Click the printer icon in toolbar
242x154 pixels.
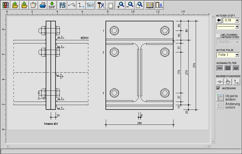pos(43,5)
